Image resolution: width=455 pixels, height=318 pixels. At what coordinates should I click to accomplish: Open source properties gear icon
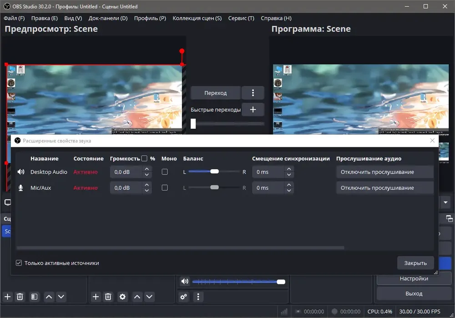click(x=122, y=297)
